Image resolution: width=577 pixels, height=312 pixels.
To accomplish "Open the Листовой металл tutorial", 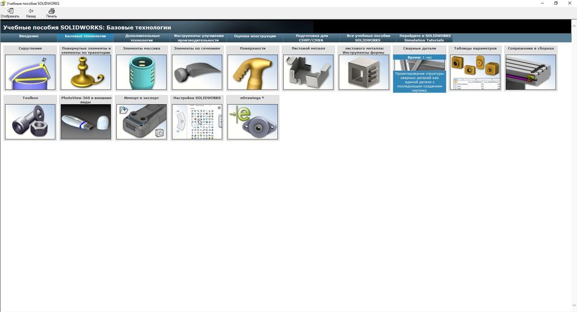I will click(x=308, y=72).
